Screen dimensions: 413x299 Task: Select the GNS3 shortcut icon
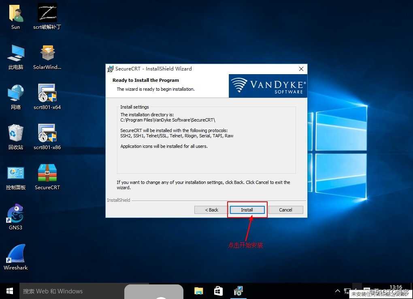(15, 217)
